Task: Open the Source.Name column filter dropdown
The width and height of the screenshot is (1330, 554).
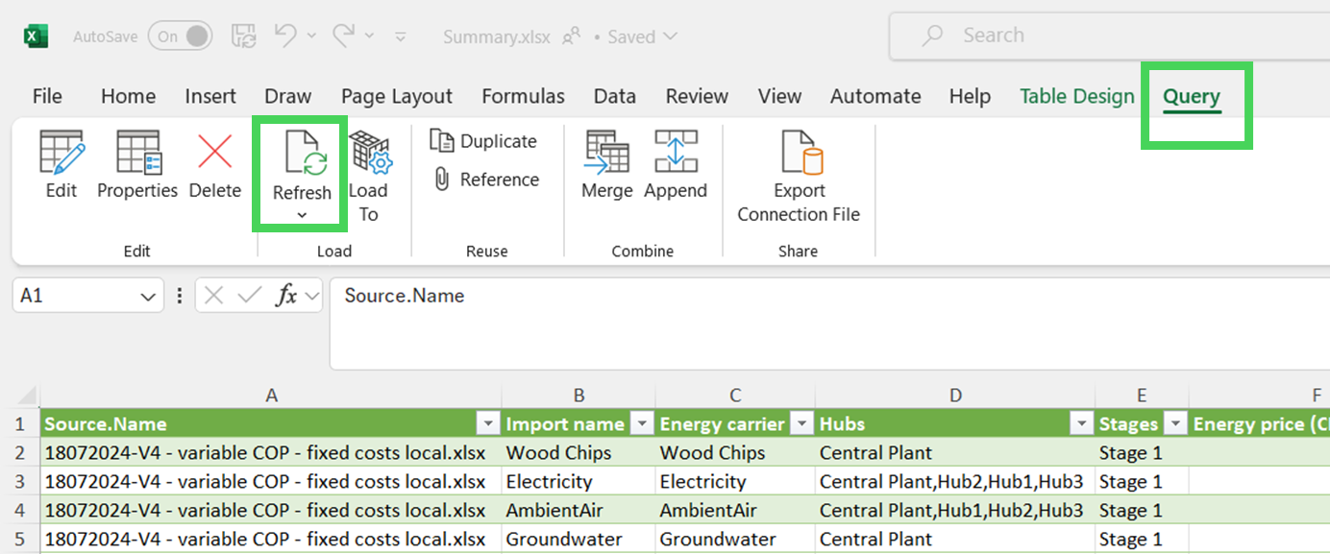Action: (x=488, y=423)
